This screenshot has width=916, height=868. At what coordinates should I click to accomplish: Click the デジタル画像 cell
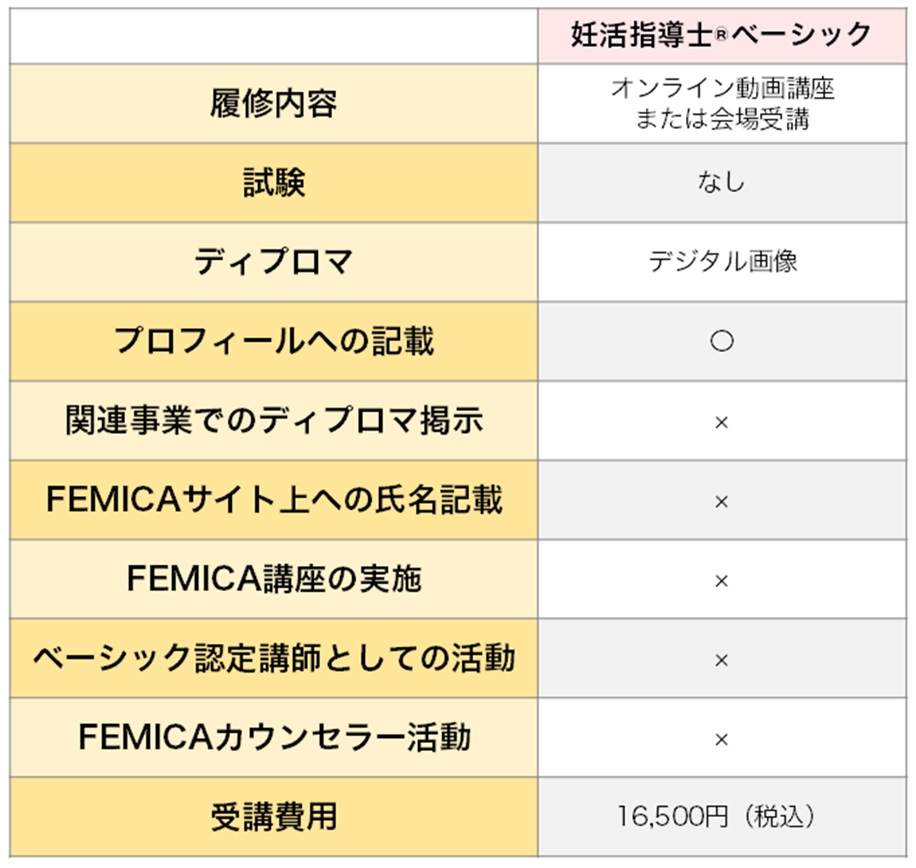point(722,261)
